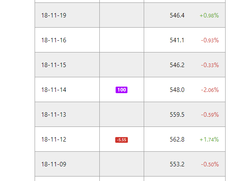Image resolution: width=250 pixels, height=181 pixels.
Task: Click the +0.98% change value
Action: tap(209, 15)
